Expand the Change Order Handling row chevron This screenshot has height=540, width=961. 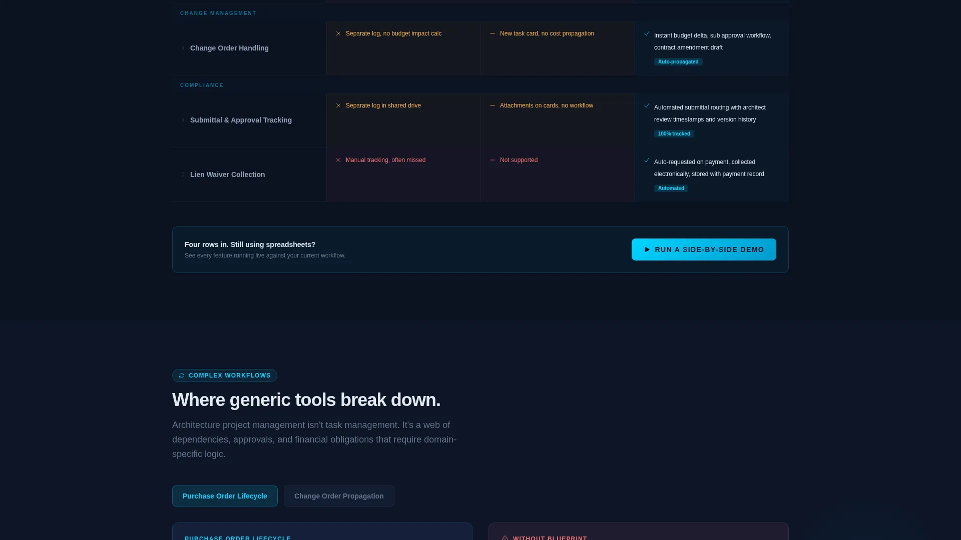[x=183, y=48]
